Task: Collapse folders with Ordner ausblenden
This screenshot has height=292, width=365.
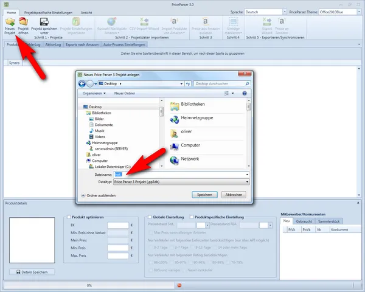Action: pos(99,196)
